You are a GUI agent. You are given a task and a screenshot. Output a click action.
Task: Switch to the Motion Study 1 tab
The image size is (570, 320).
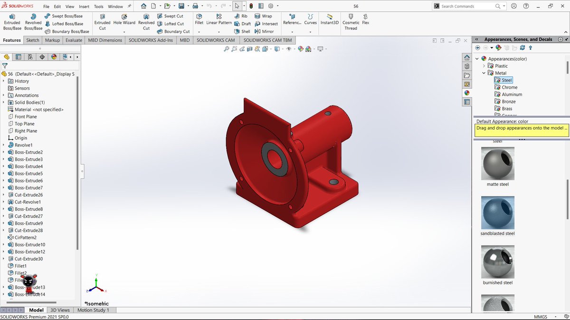pos(93,310)
